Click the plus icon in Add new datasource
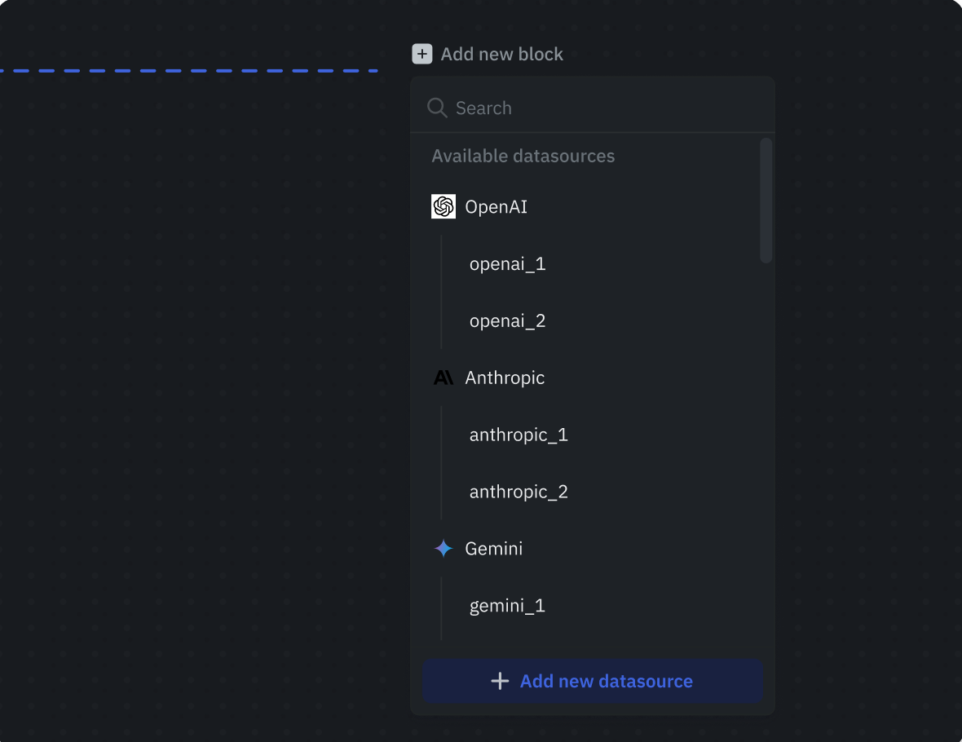The width and height of the screenshot is (962, 742). tap(500, 681)
